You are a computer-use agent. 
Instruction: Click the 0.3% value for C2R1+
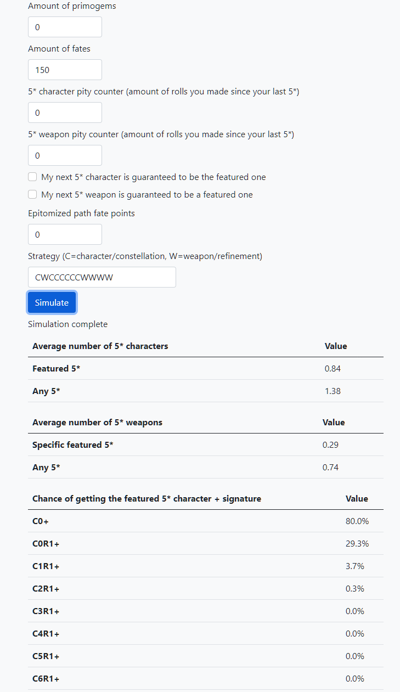pyautogui.click(x=354, y=589)
